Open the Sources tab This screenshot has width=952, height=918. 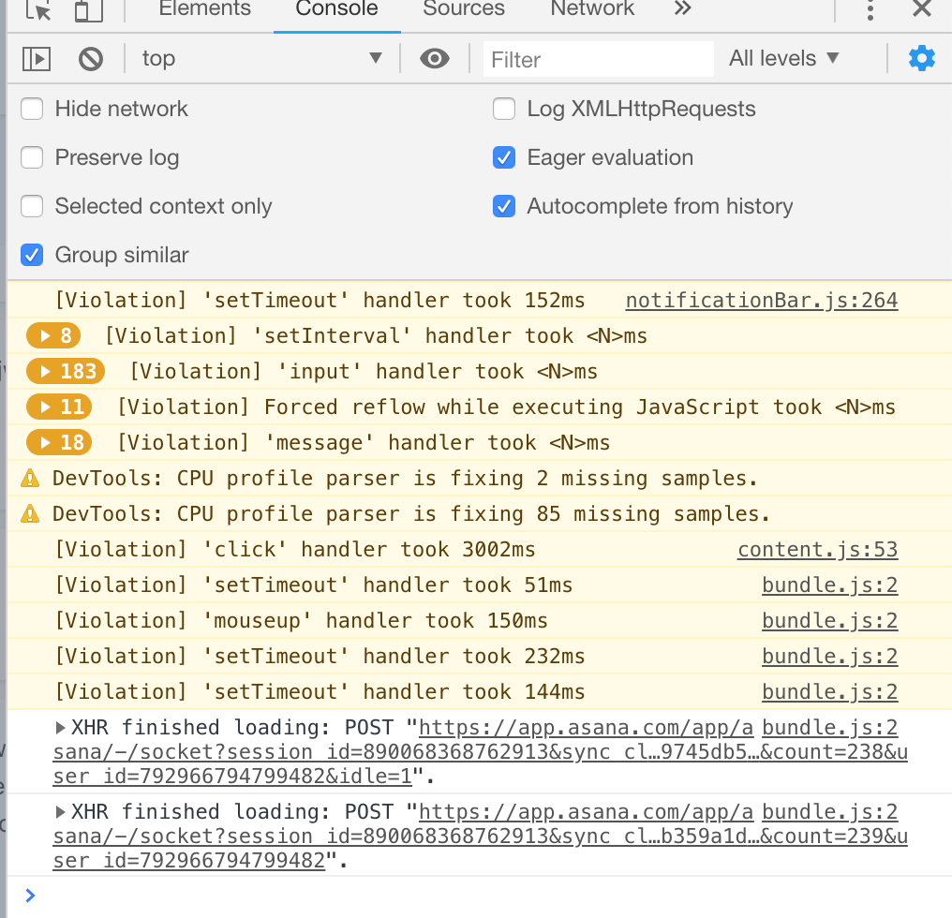(x=464, y=8)
